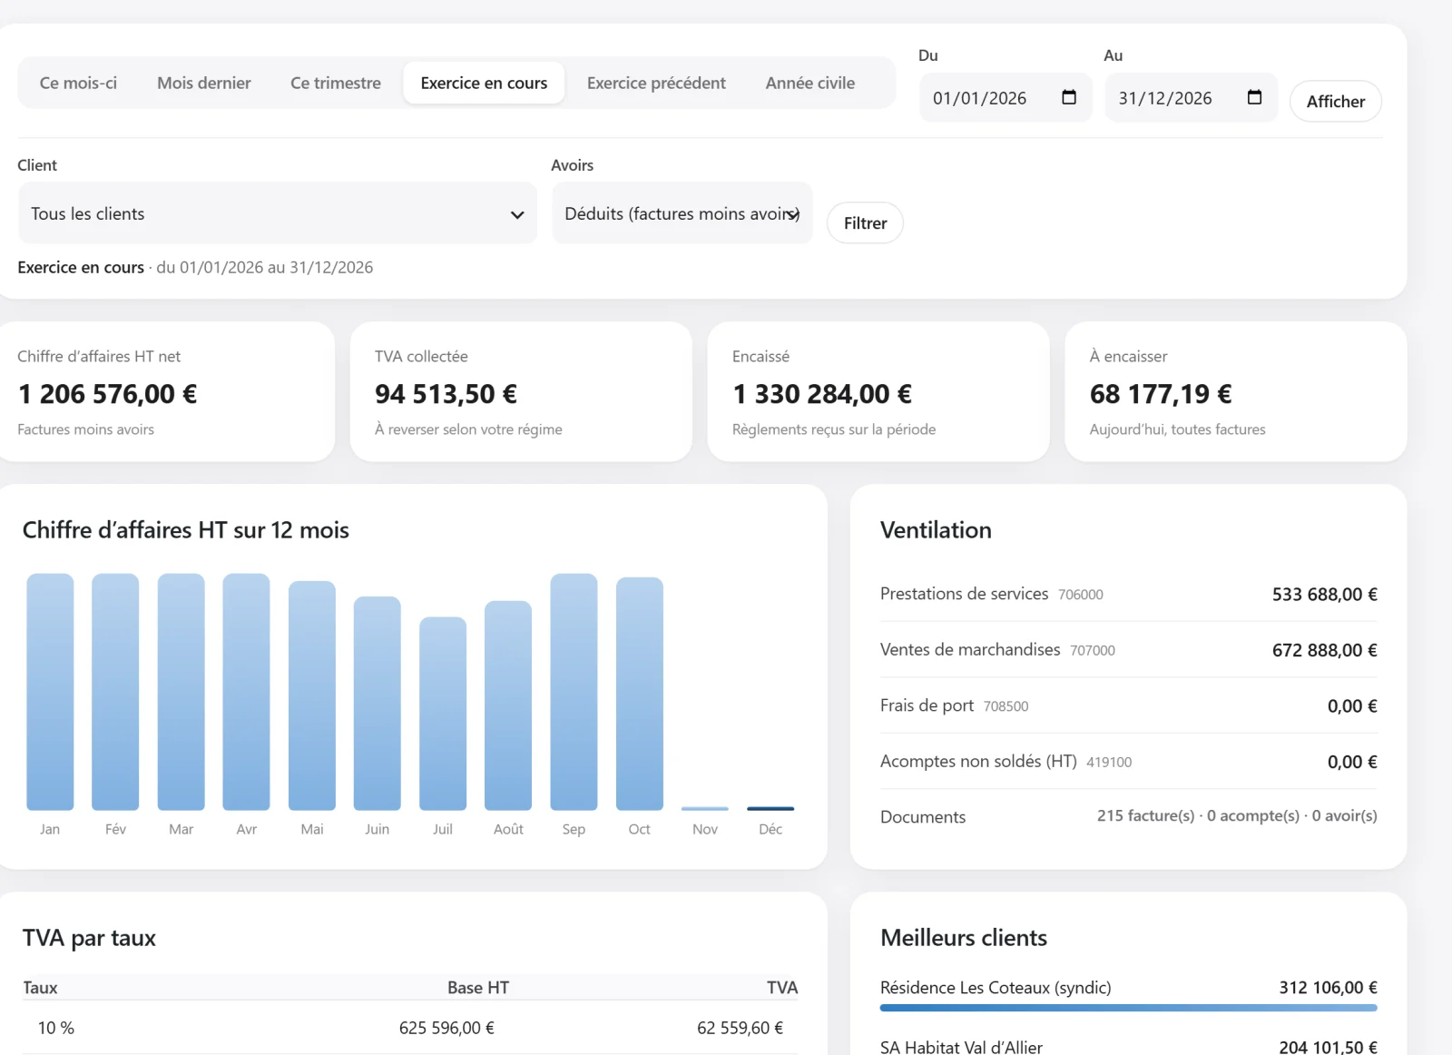Click the Afficher button
Screen dimensions: 1452x1055
click(x=1336, y=101)
